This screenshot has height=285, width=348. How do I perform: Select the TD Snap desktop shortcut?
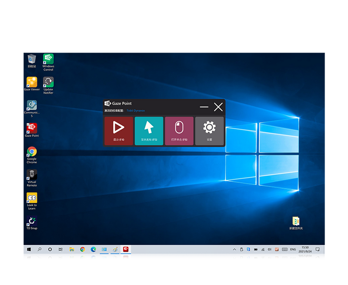(x=32, y=223)
